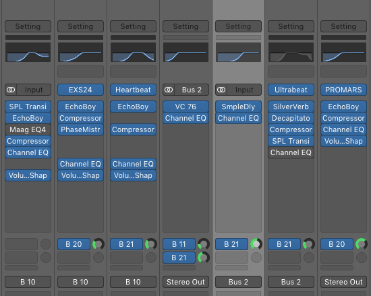Open the Volu...Shap plug-in on the EXS24 strip

(x=80, y=175)
